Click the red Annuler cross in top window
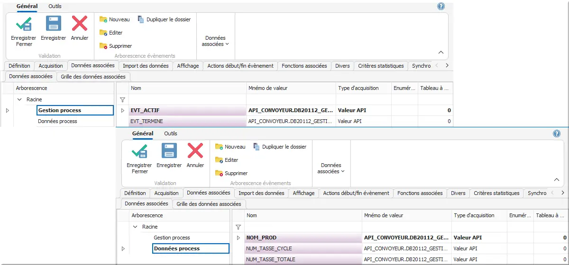This screenshot has height=265, width=569. point(79,24)
